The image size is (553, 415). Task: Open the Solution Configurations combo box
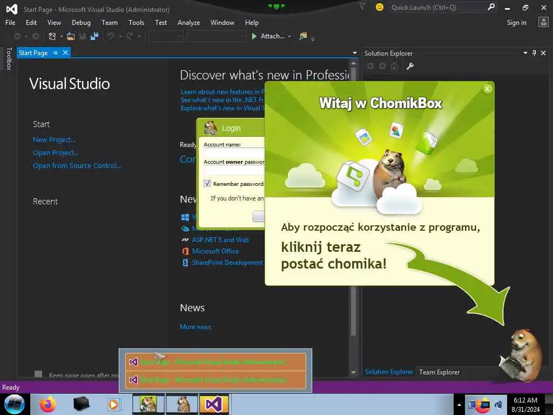point(166,36)
